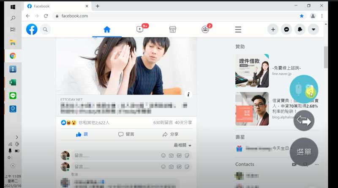The width and height of the screenshot is (338, 188).
Task: Select the Home tab icon
Action: [x=107, y=29]
